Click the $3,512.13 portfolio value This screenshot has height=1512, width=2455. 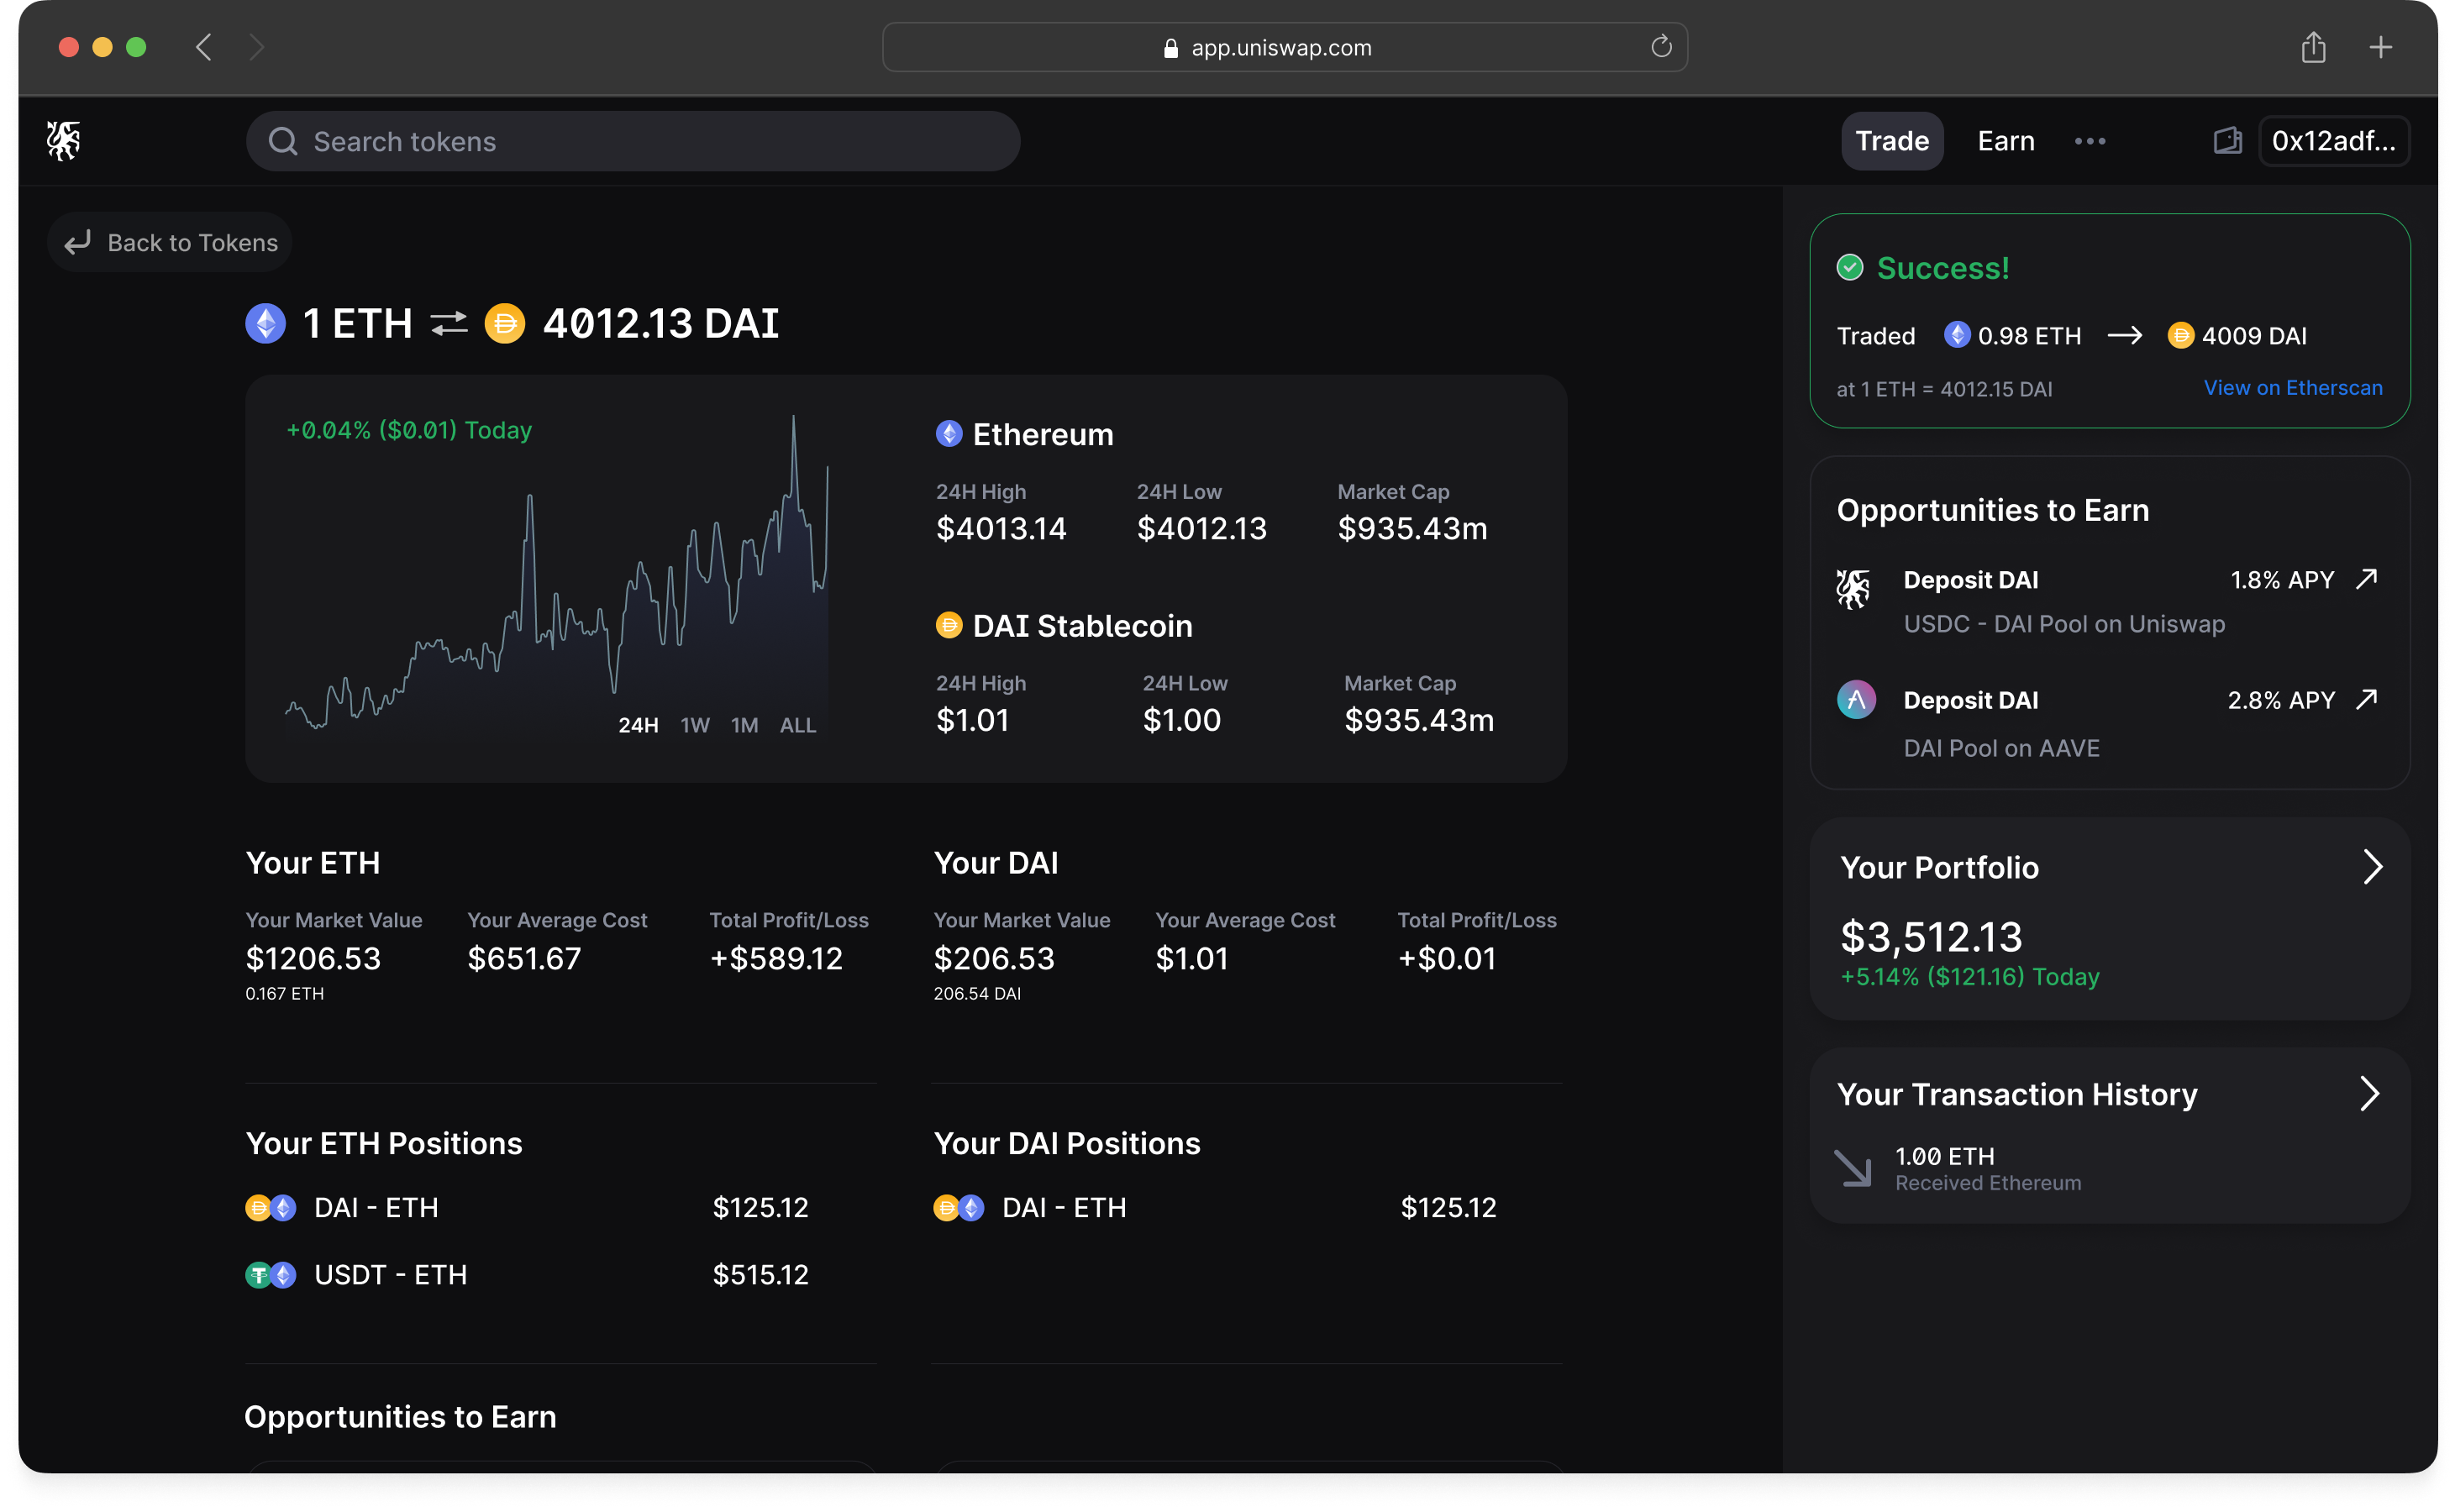[1931, 937]
